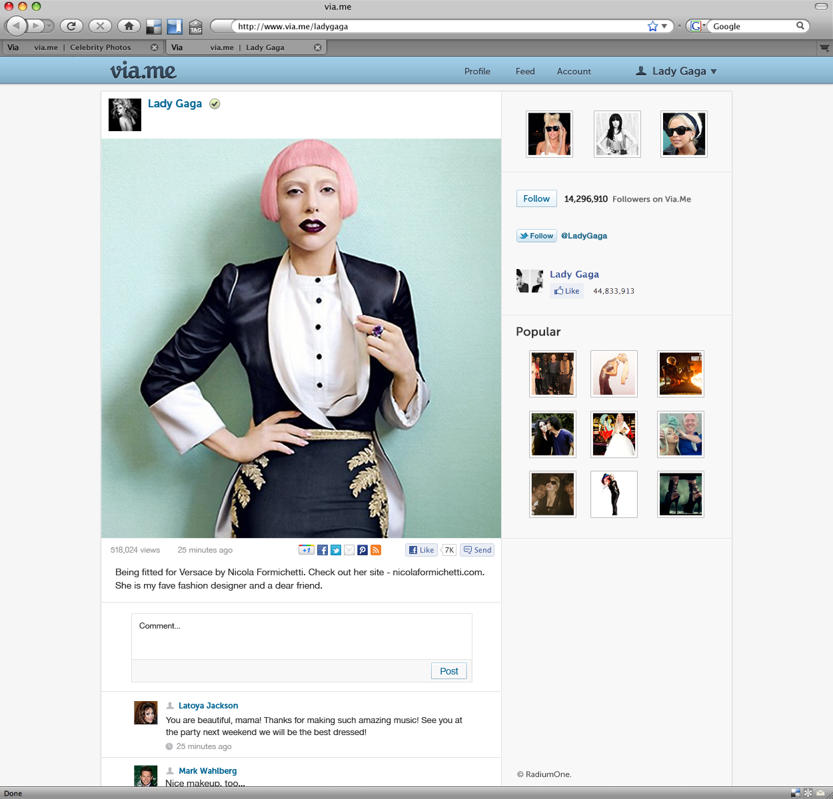
Task: Open Latoya Jackson's profile link
Action: [208, 706]
